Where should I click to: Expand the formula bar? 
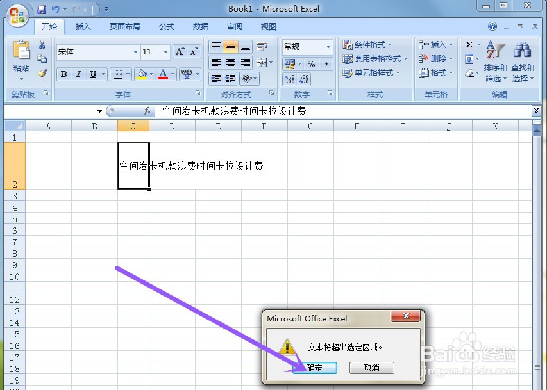(536, 111)
